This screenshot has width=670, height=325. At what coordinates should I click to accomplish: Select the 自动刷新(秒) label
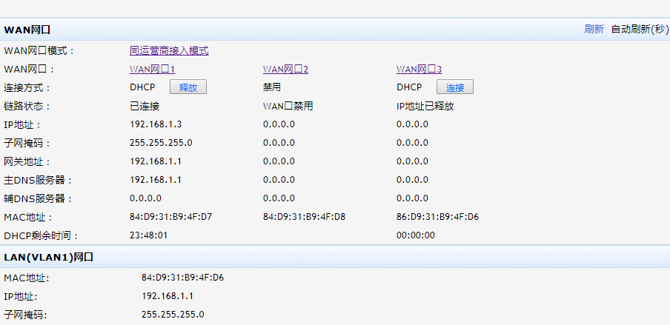pos(640,29)
